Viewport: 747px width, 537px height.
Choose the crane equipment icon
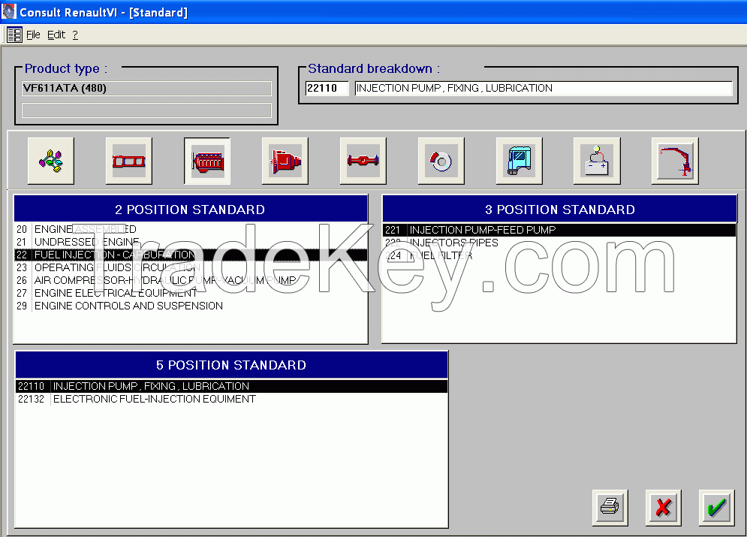(675, 161)
